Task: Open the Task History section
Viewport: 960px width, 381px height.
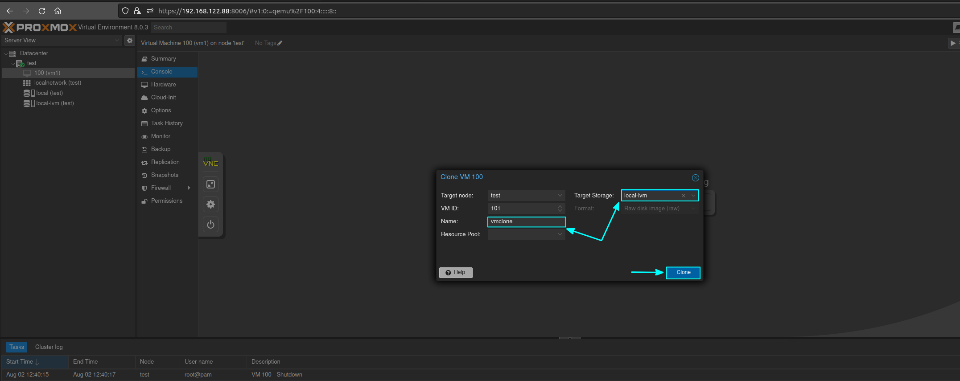Action: click(x=167, y=123)
